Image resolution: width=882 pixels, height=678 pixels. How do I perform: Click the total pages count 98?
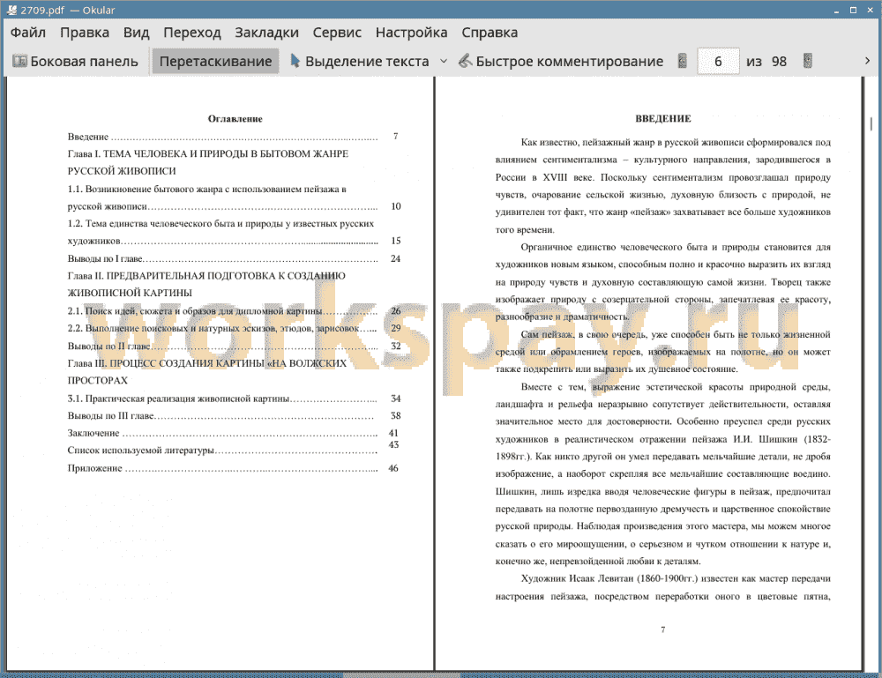click(x=779, y=62)
